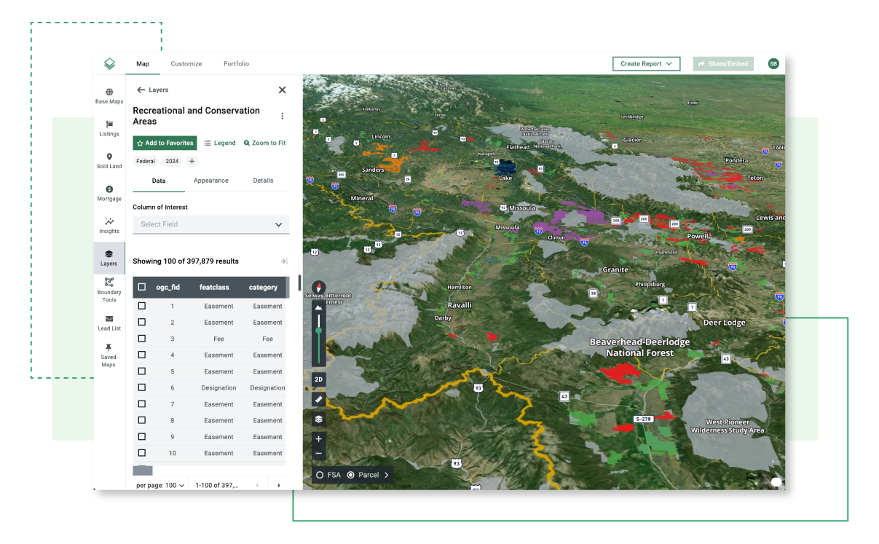
Task: Select the Listings sidebar icon
Action: 109,128
